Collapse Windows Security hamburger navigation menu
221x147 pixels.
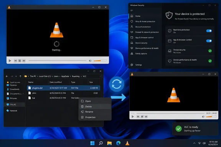point(132,10)
